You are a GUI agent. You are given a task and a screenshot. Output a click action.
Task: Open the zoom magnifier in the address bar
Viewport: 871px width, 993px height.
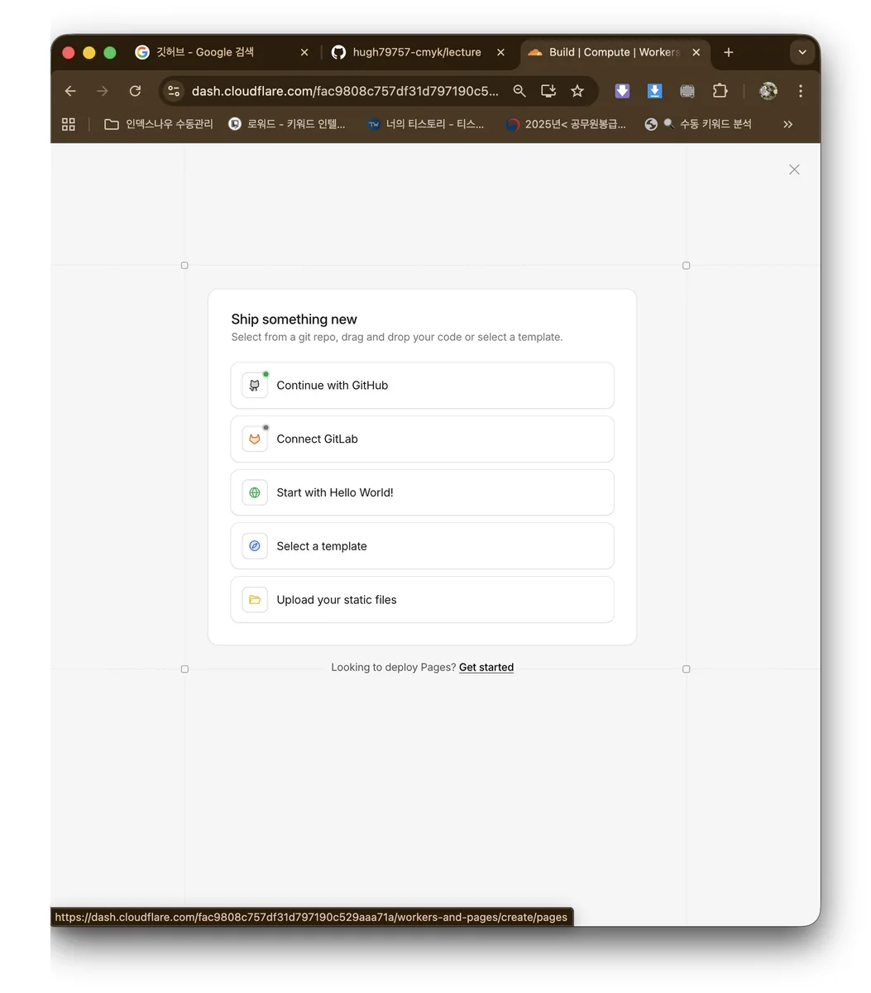coord(519,91)
